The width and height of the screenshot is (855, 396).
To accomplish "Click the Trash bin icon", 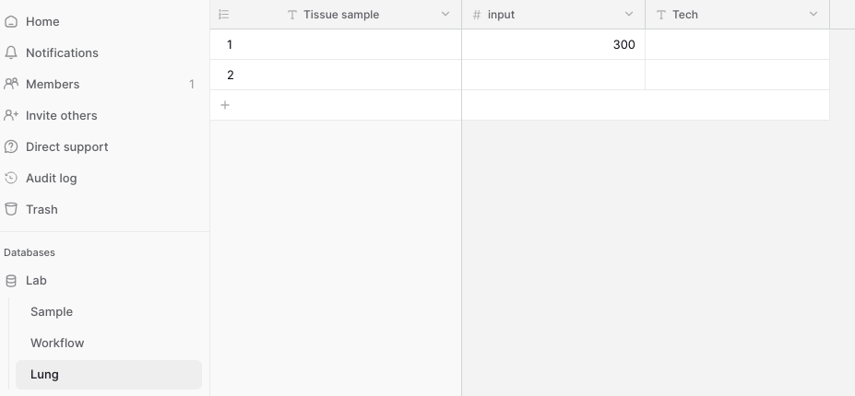I will 11,209.
